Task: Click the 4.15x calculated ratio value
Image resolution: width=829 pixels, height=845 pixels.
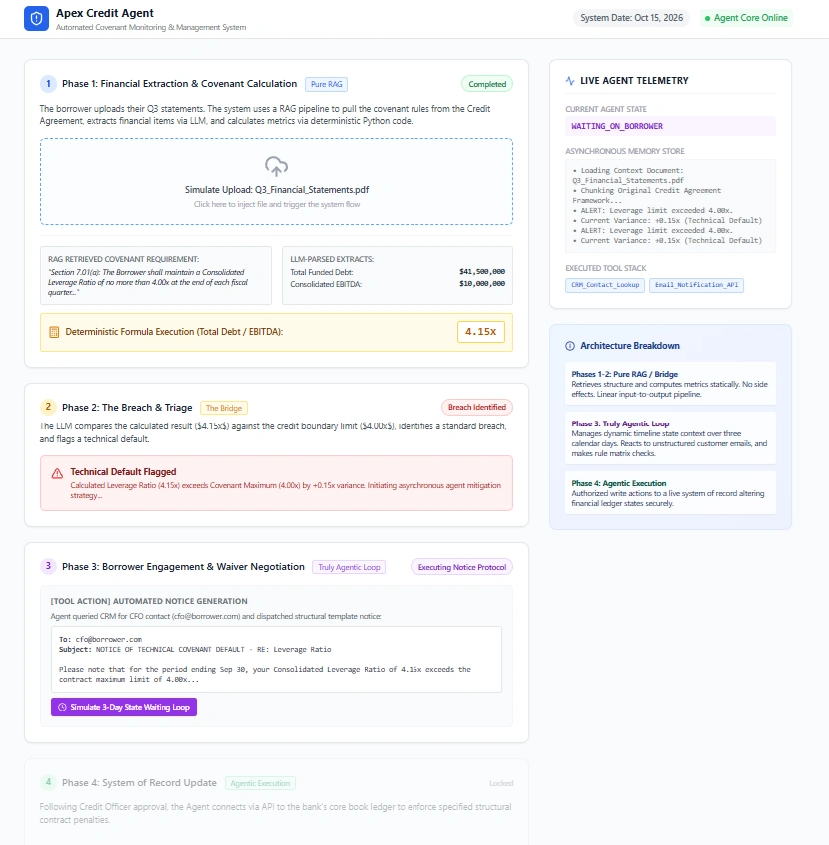Action: (x=480, y=332)
